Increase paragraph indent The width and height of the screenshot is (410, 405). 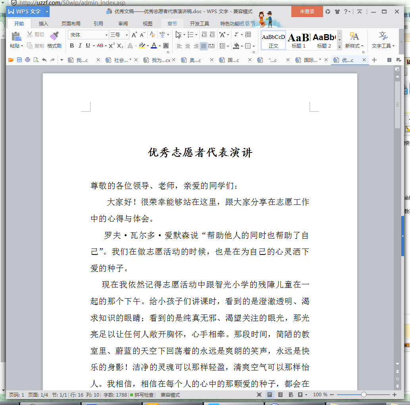click(212, 35)
